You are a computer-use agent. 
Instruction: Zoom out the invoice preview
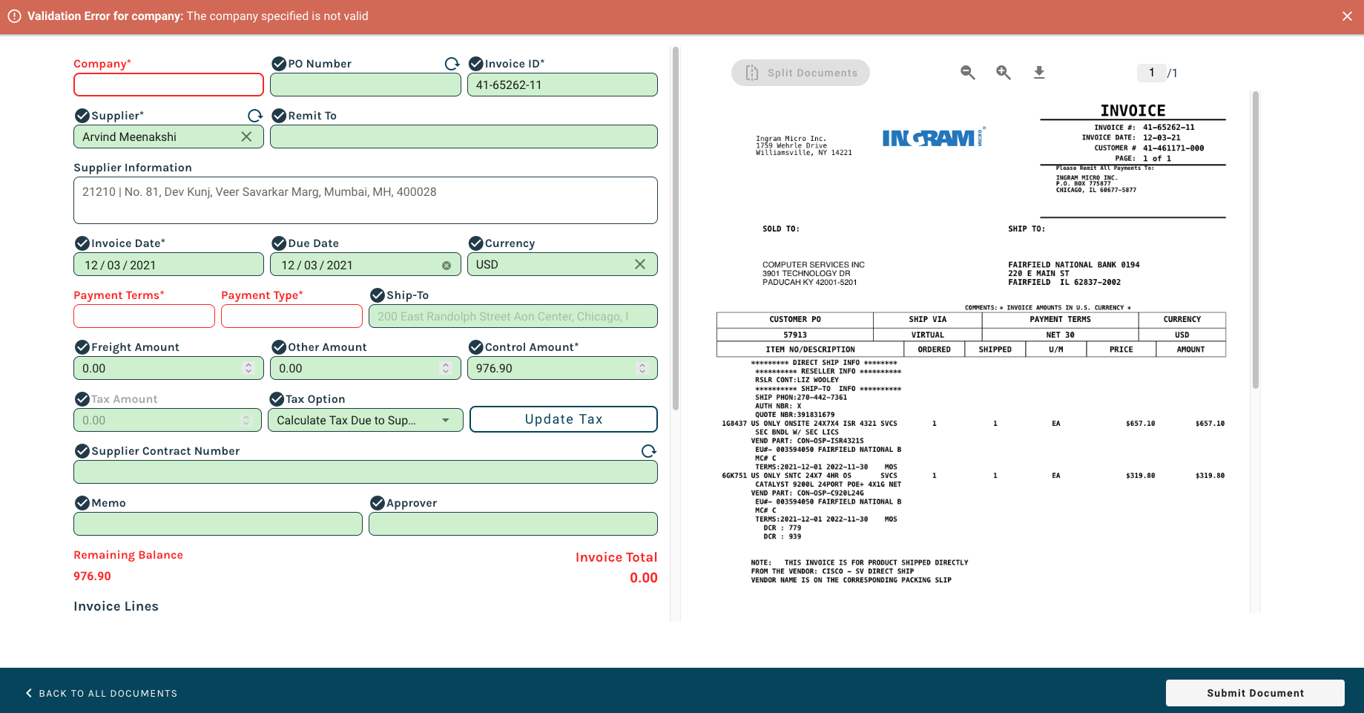pos(967,72)
